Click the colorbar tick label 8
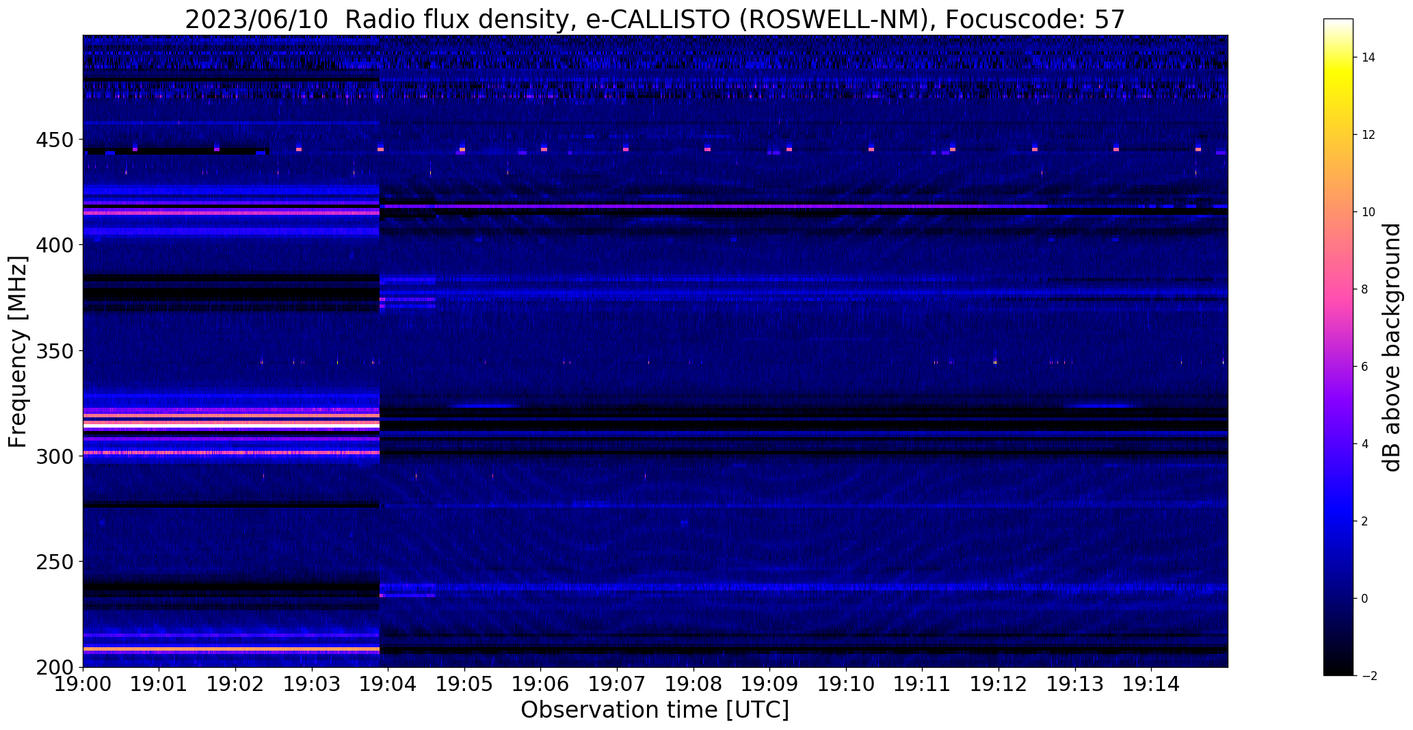 [1365, 289]
